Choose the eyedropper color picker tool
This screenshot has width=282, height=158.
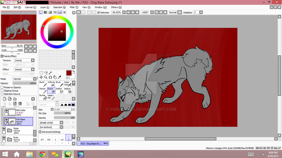tap(59, 77)
